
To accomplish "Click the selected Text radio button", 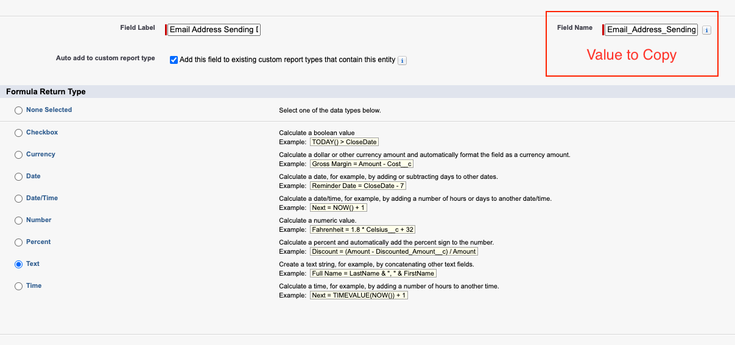I will click(18, 265).
